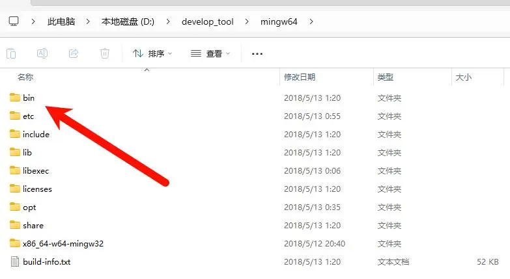Click the 文本文档 type of build-info.txt
The width and height of the screenshot is (510, 279).
[393, 262]
